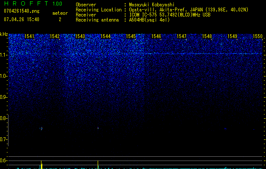Viewport: 266px width, 169px height.
Task: Click the 1546 time marker
Action: 156,36
